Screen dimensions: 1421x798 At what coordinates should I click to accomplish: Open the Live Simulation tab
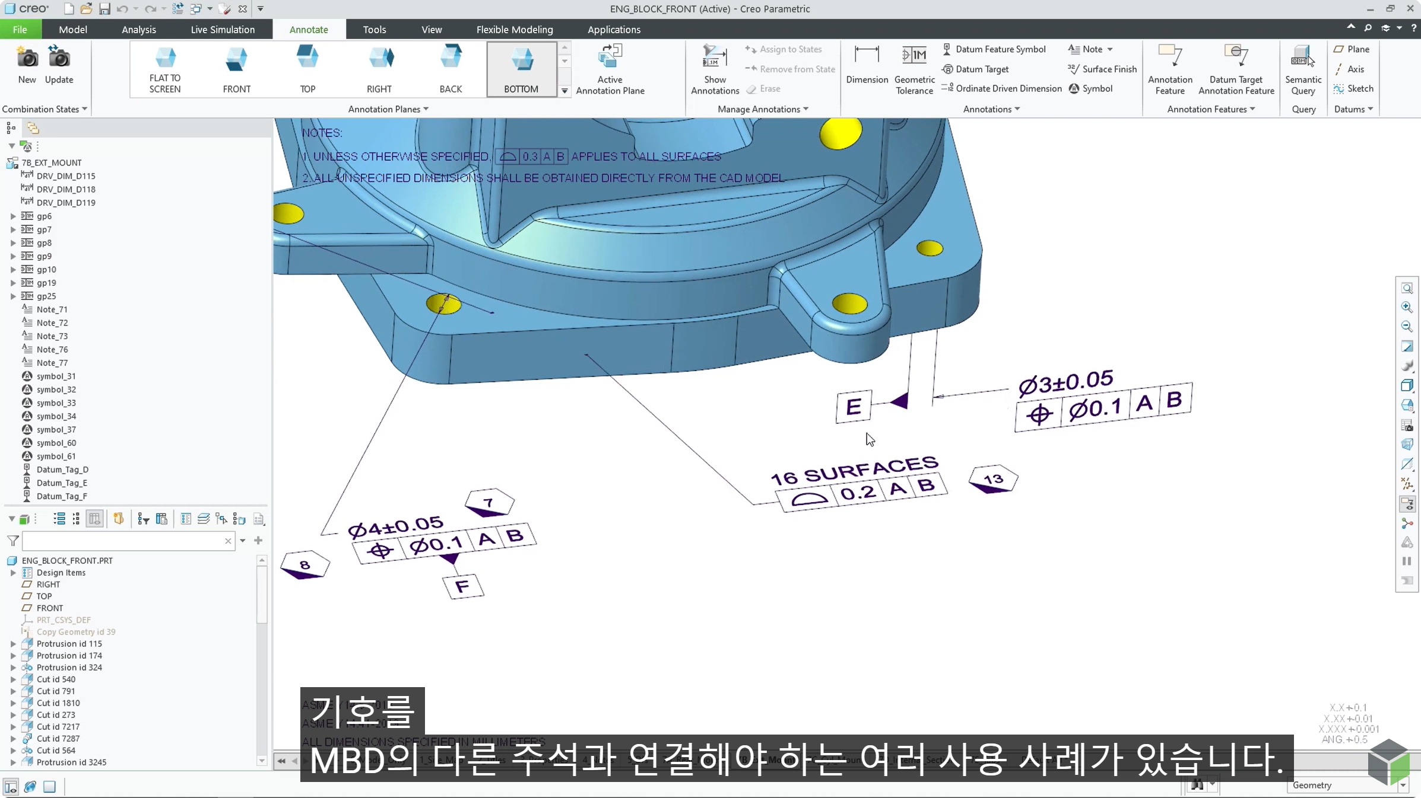click(x=223, y=30)
